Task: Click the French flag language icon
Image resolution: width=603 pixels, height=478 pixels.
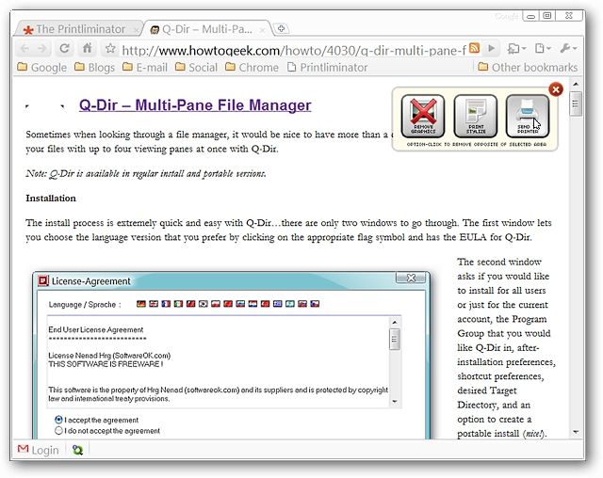Action: [166, 304]
